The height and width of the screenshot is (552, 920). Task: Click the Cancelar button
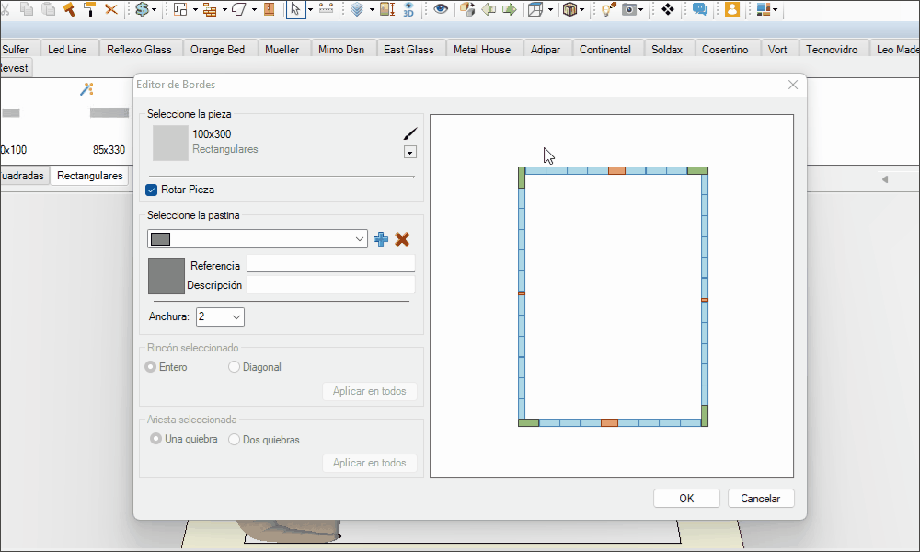click(761, 498)
